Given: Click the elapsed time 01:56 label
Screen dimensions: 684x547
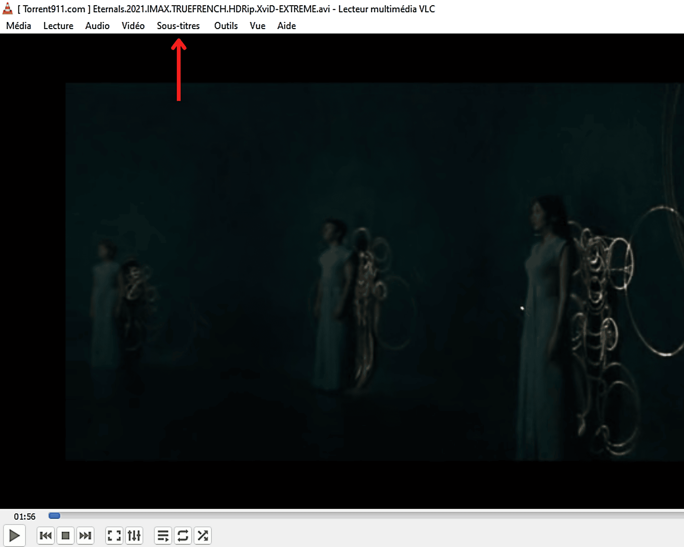Looking at the screenshot, I should click(x=25, y=516).
